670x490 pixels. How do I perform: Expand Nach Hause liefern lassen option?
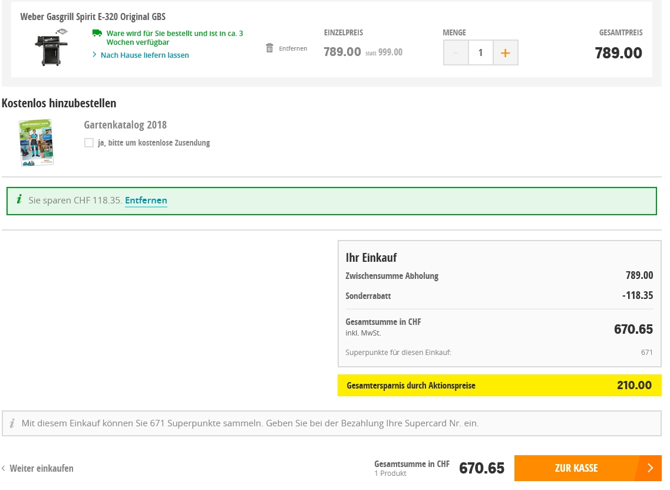(144, 55)
